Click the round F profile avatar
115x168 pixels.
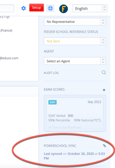point(64,9)
